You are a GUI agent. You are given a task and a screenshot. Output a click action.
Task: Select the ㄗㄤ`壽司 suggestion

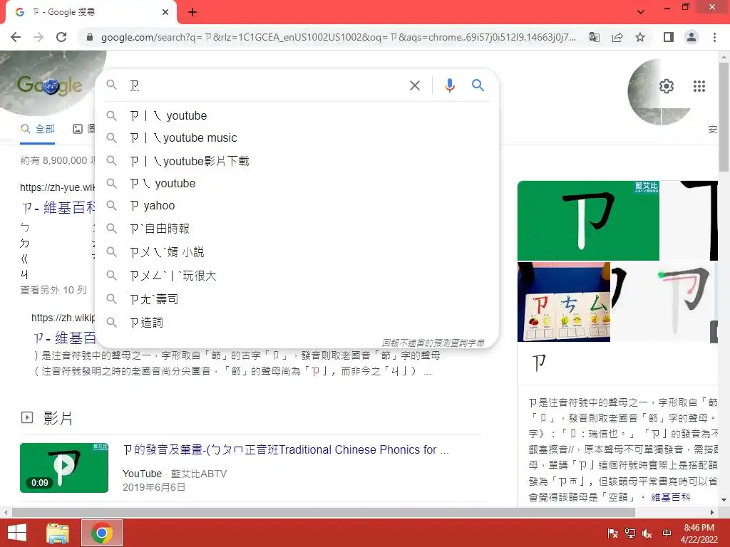297,299
